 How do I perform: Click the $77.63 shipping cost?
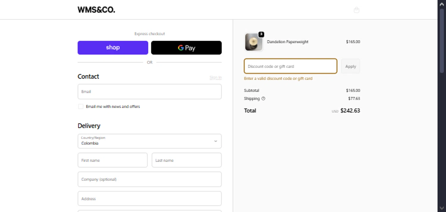coord(354,99)
